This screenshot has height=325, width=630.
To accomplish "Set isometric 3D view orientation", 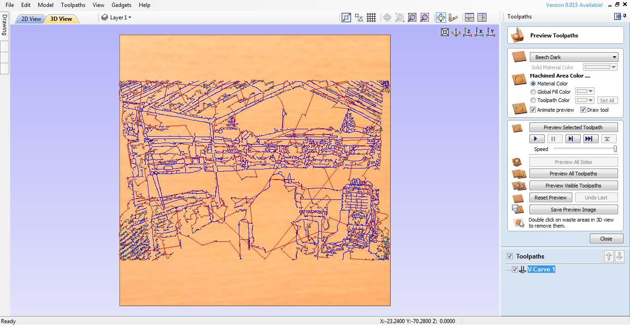I will (456, 32).
